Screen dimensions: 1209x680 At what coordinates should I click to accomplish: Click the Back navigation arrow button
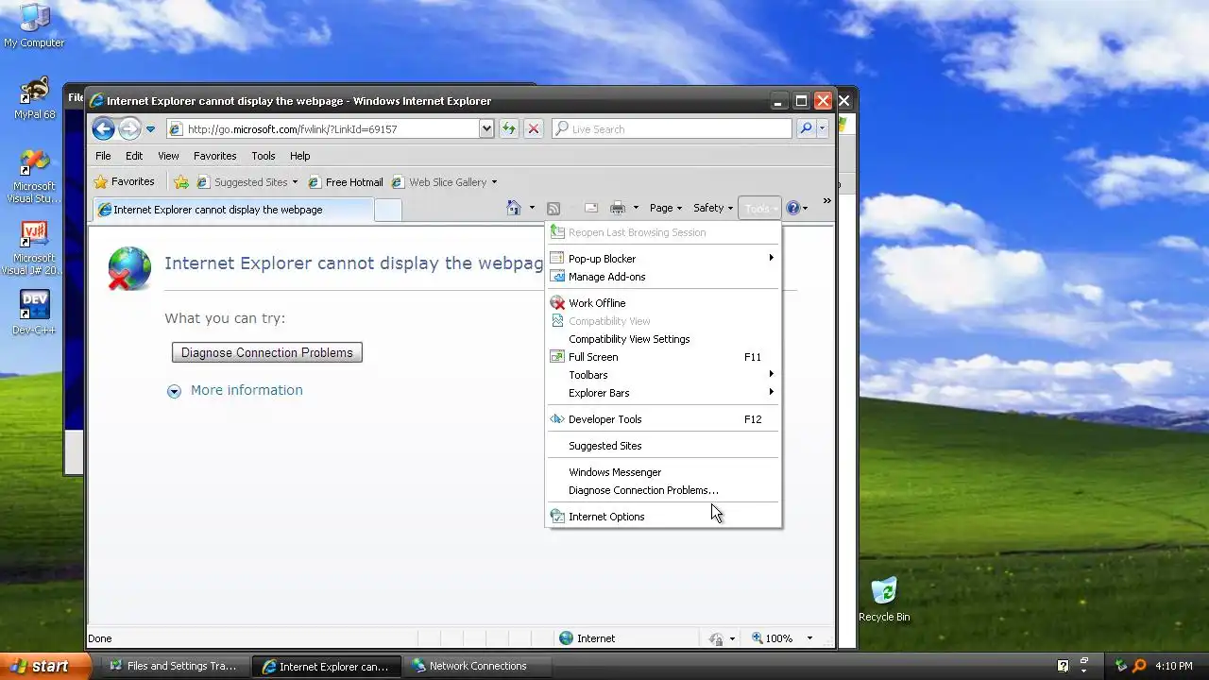point(104,128)
